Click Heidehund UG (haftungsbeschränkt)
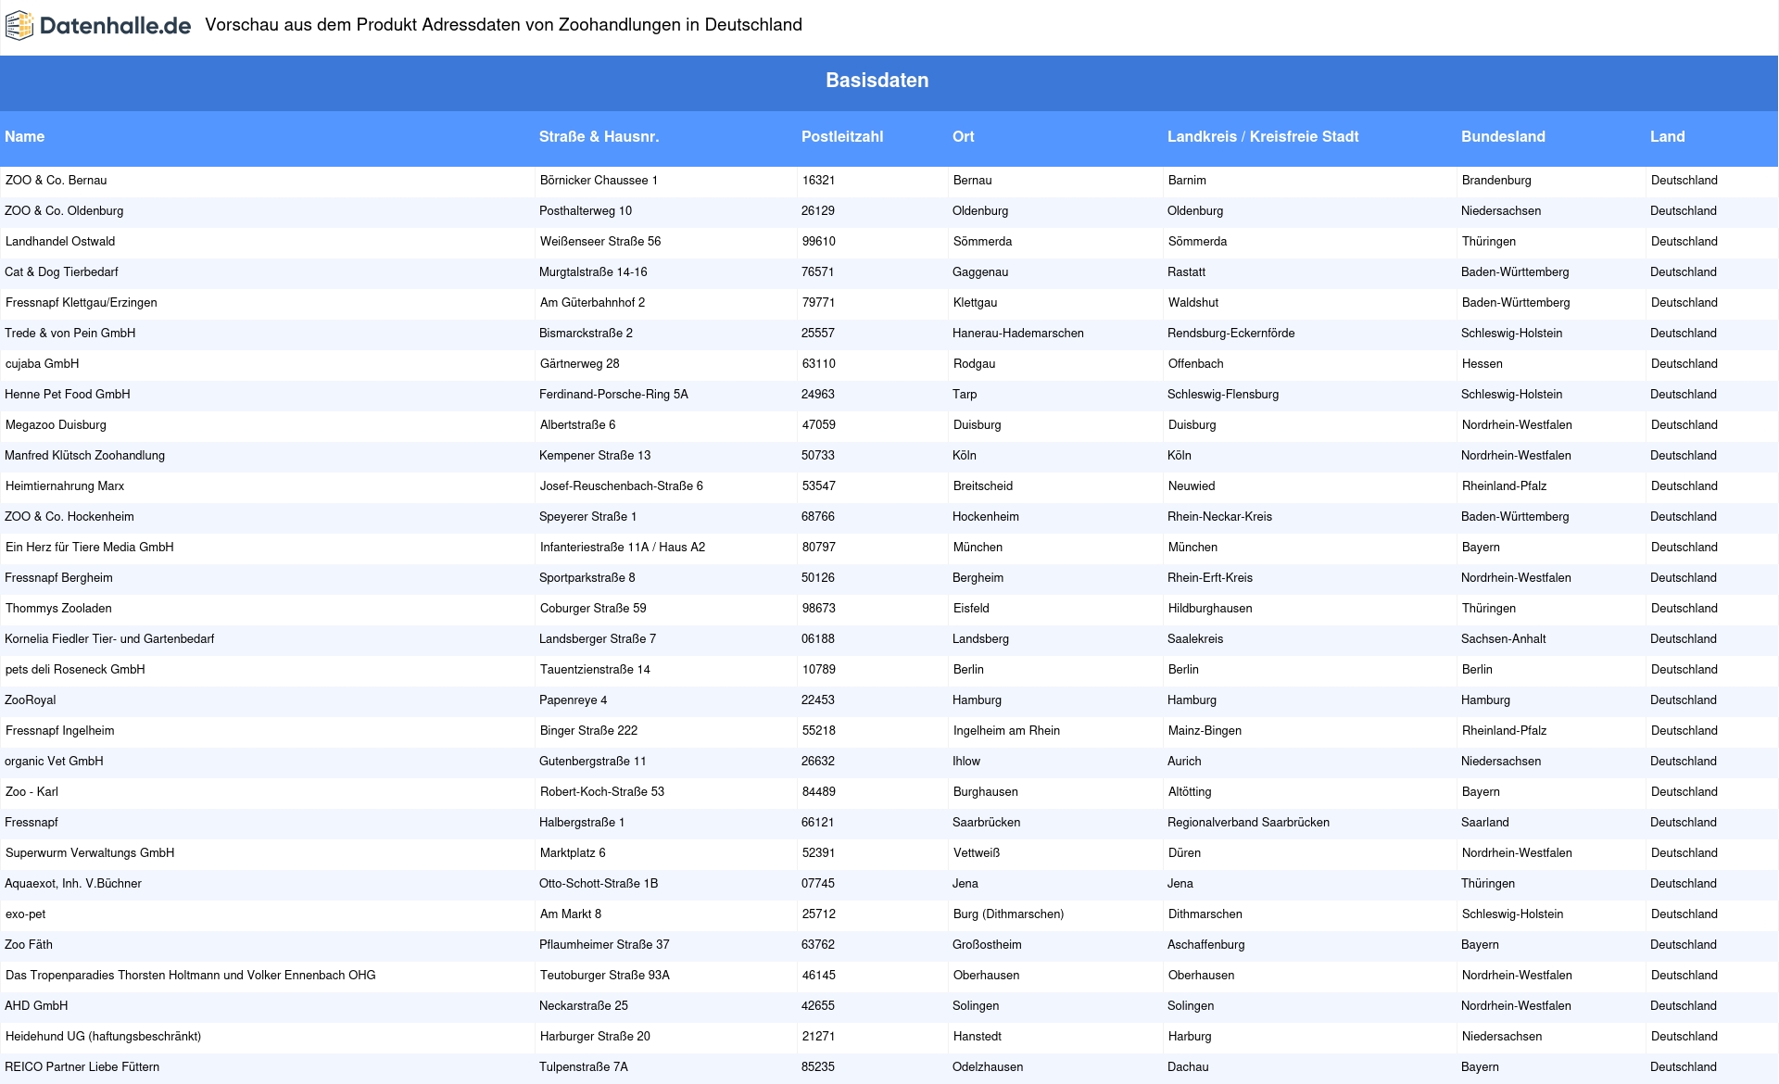 point(103,1037)
